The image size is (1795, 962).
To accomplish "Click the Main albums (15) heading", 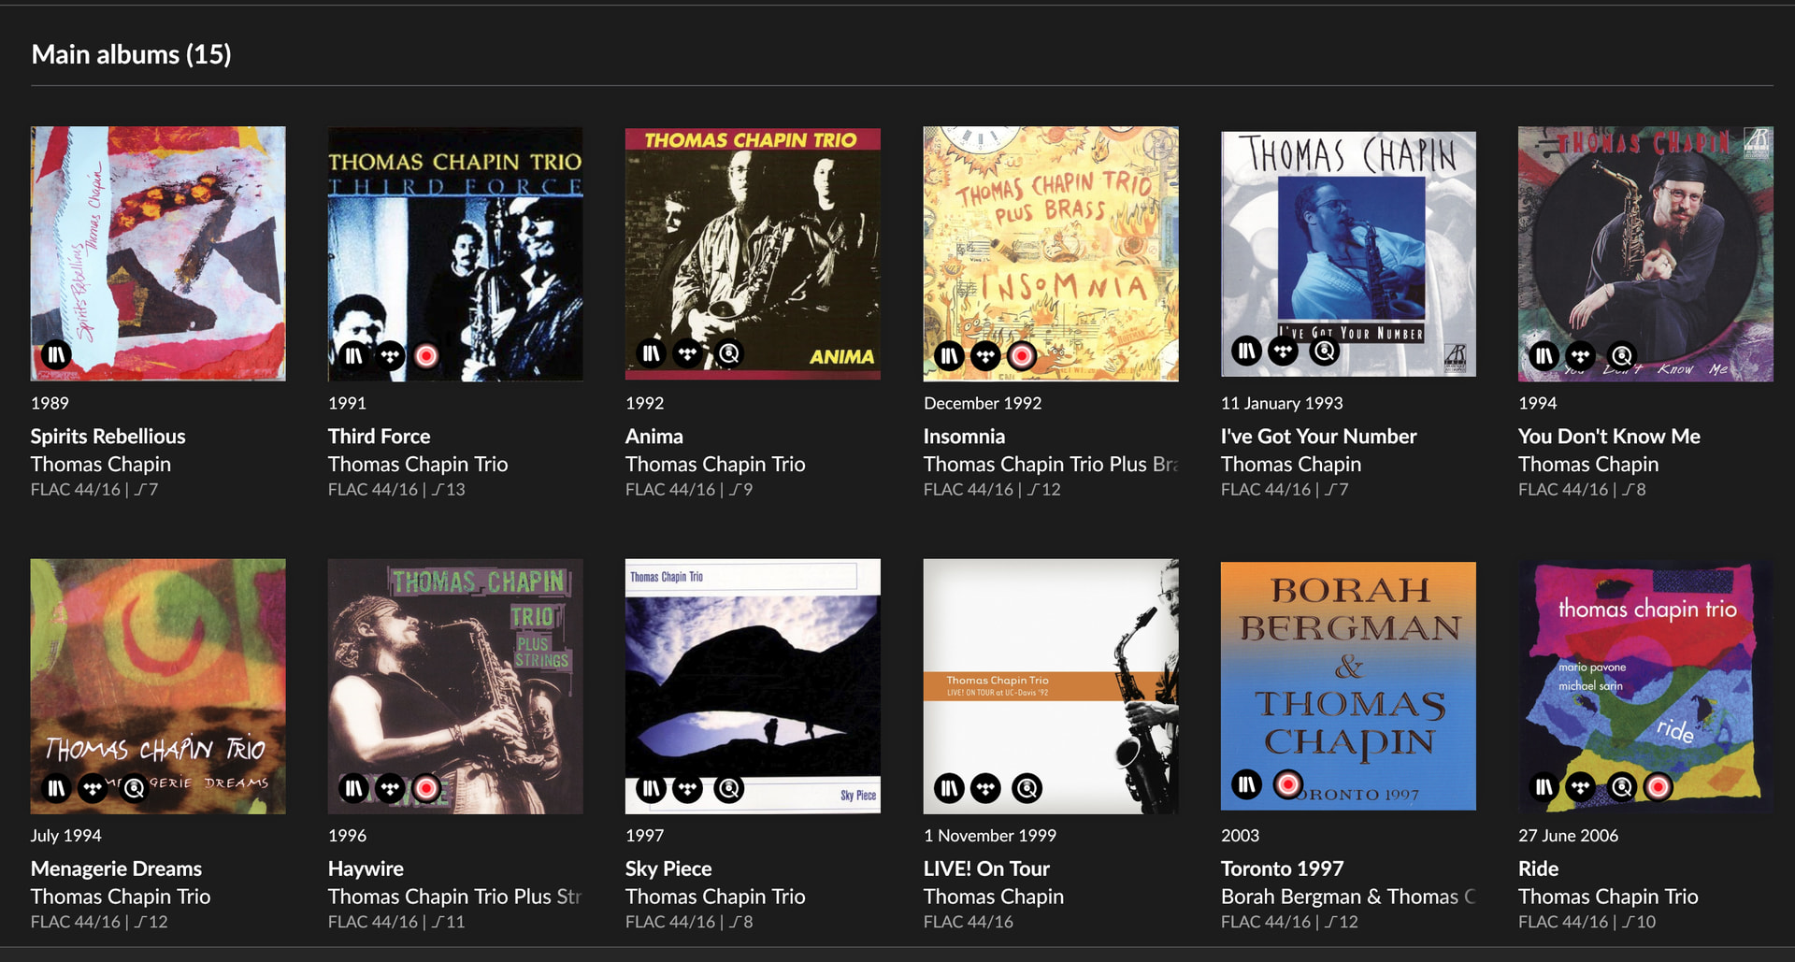I will 131,54.
